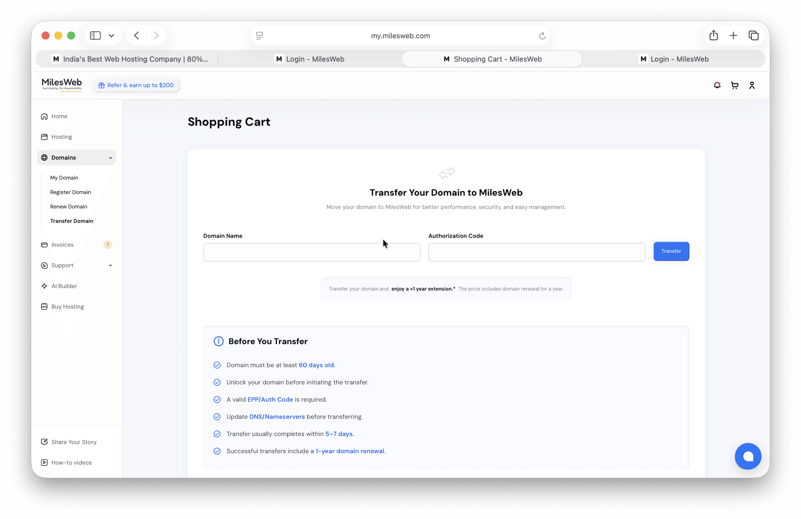Click the MilesWeb logo
801x519 pixels.
pyautogui.click(x=62, y=84)
